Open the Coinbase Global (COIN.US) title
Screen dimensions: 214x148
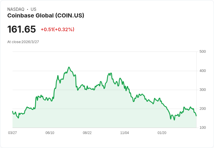tap(46, 15)
